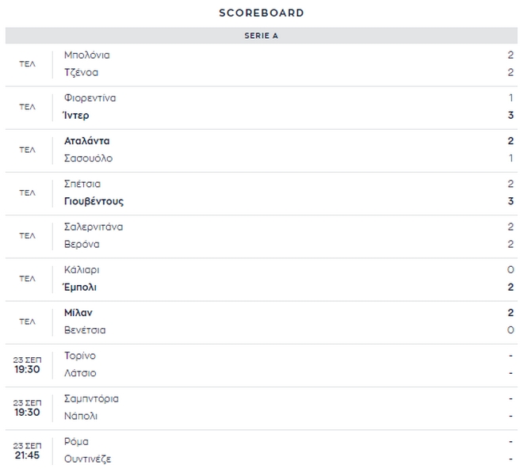Click the 21:45 kickoff time for Ρόμα

pyautogui.click(x=27, y=455)
